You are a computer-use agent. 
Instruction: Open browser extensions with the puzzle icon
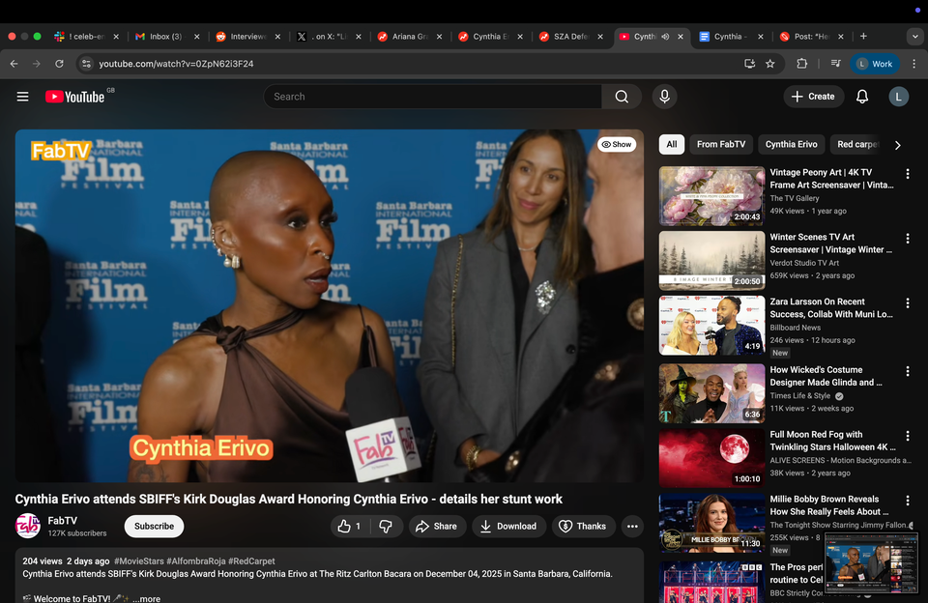(x=801, y=63)
